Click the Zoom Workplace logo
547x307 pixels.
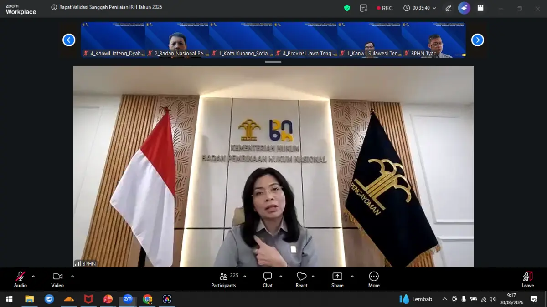tap(21, 9)
